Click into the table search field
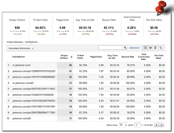 [x=110, y=48]
